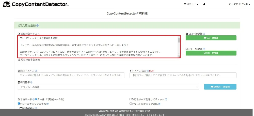Check テキスト間チェック省略 checkbox
Image resolution: width=254 pixels, height=116 pixels.
pos(131,104)
